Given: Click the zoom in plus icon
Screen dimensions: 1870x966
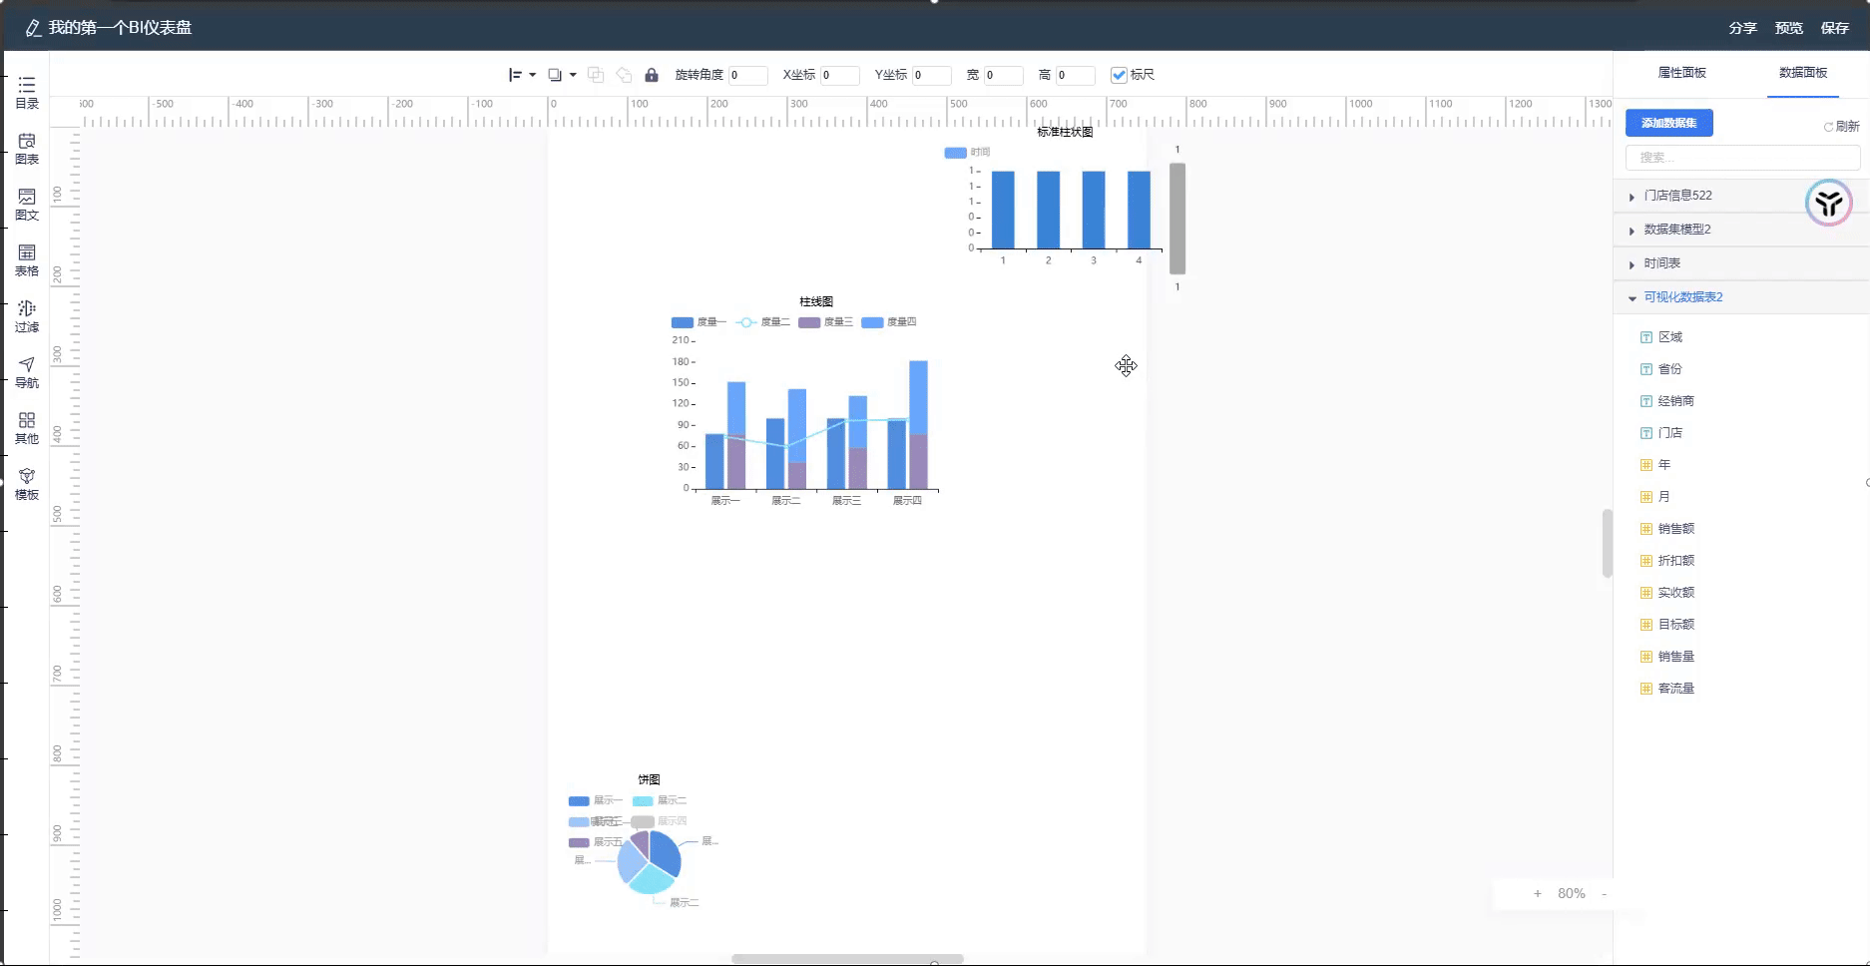Looking at the screenshot, I should (1538, 894).
